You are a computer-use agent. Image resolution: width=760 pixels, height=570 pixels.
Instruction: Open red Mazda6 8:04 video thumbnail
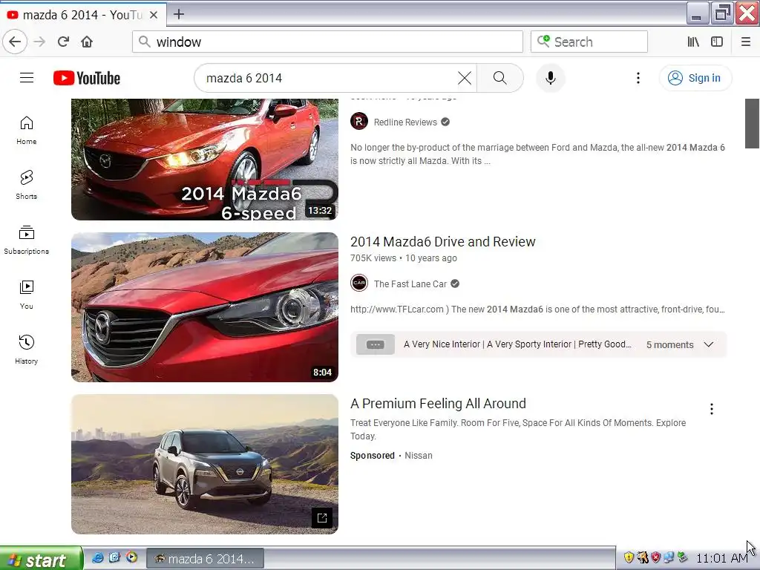pyautogui.click(x=205, y=307)
